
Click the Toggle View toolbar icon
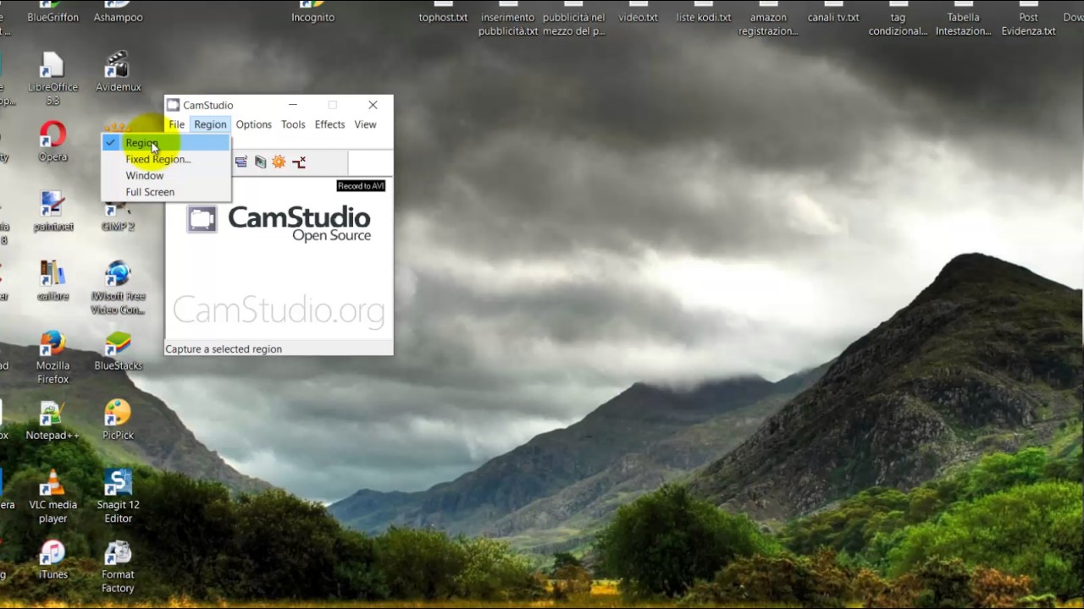pyautogui.click(x=241, y=162)
